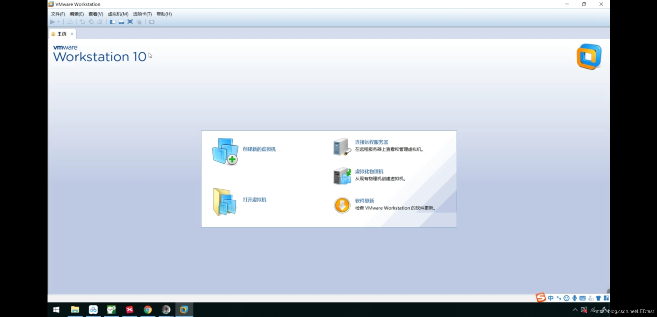Open the 帮助(H) menu

[x=164, y=14]
